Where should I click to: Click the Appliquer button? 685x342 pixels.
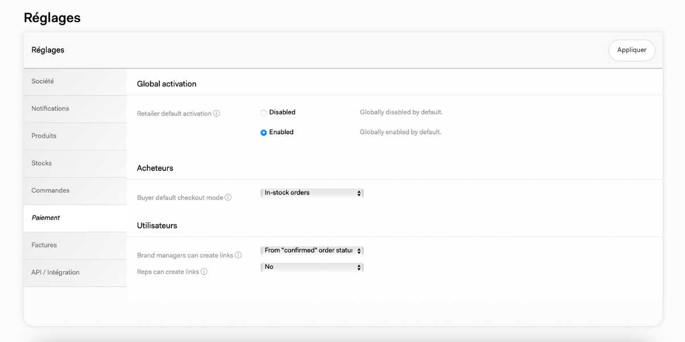[631, 50]
